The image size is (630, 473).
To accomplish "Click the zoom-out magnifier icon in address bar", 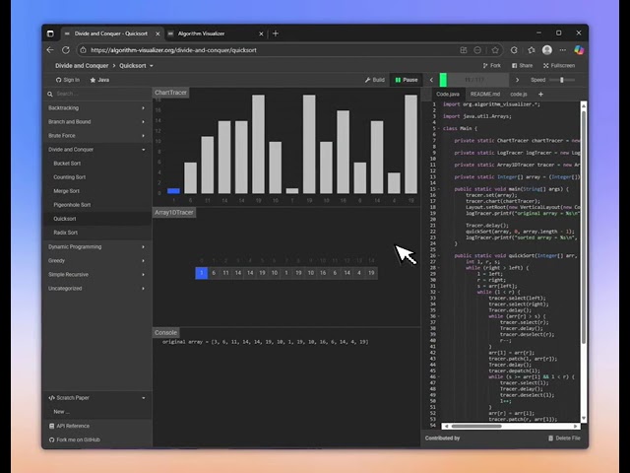I will (477, 50).
